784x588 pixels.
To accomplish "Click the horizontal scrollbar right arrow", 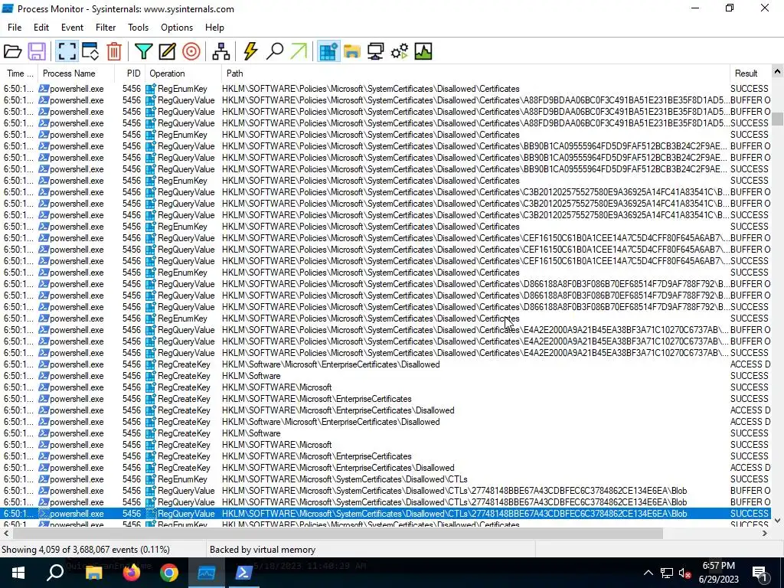I will 765,534.
